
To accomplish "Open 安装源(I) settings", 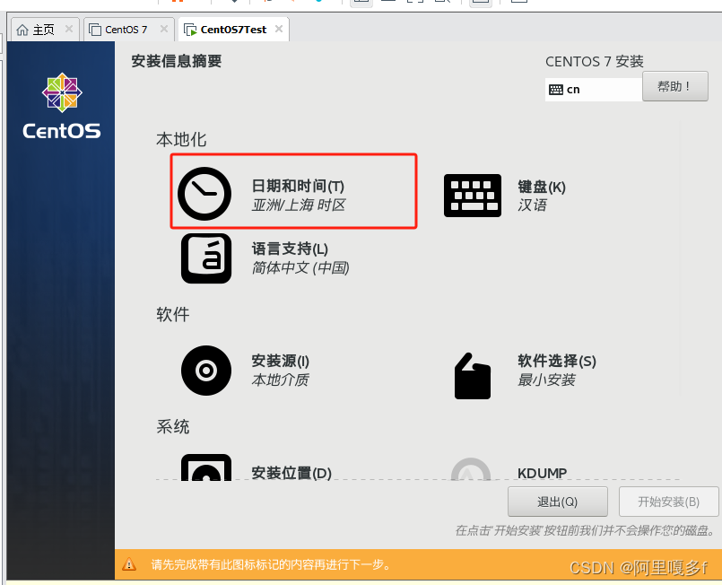I will point(280,361).
